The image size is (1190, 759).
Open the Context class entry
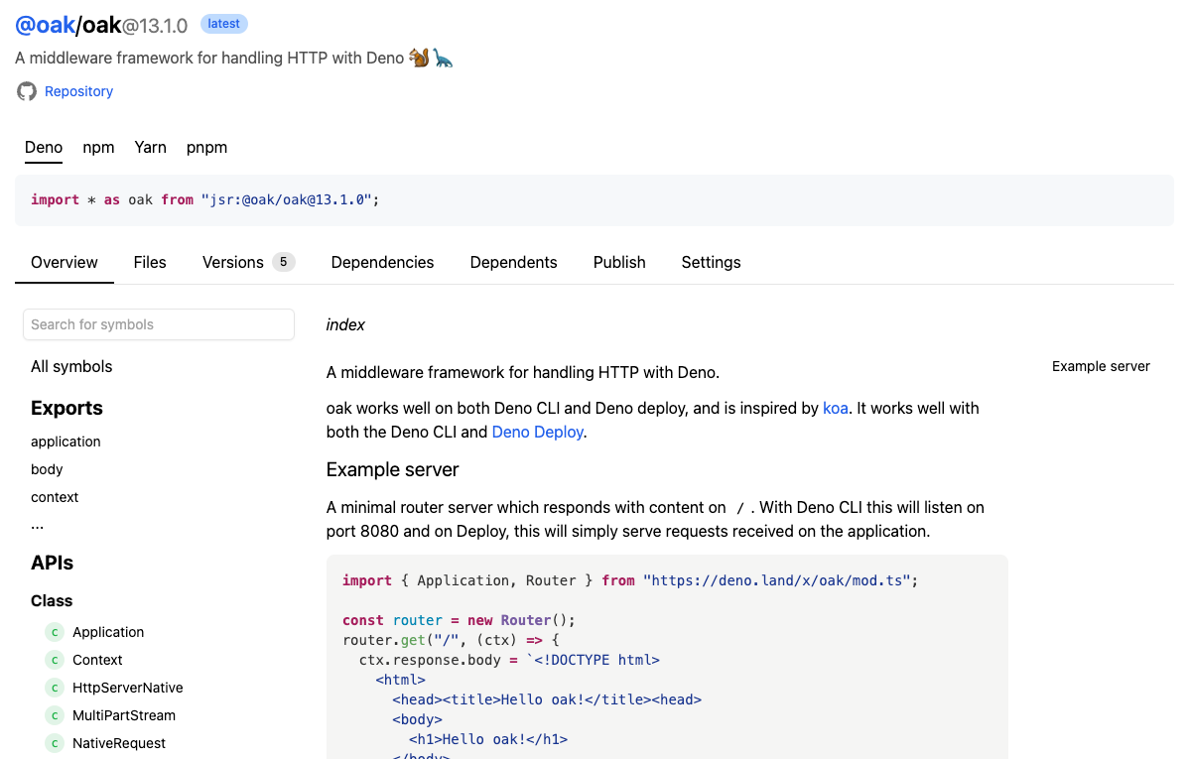[97, 661]
